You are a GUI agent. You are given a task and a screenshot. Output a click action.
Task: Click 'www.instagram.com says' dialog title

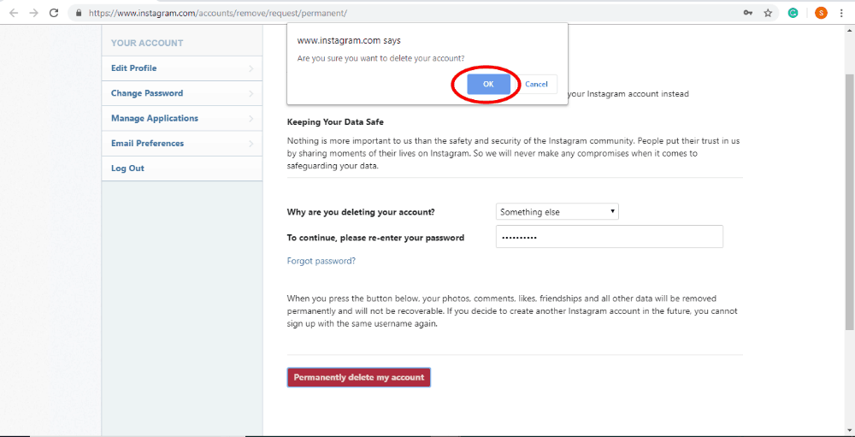(x=349, y=40)
